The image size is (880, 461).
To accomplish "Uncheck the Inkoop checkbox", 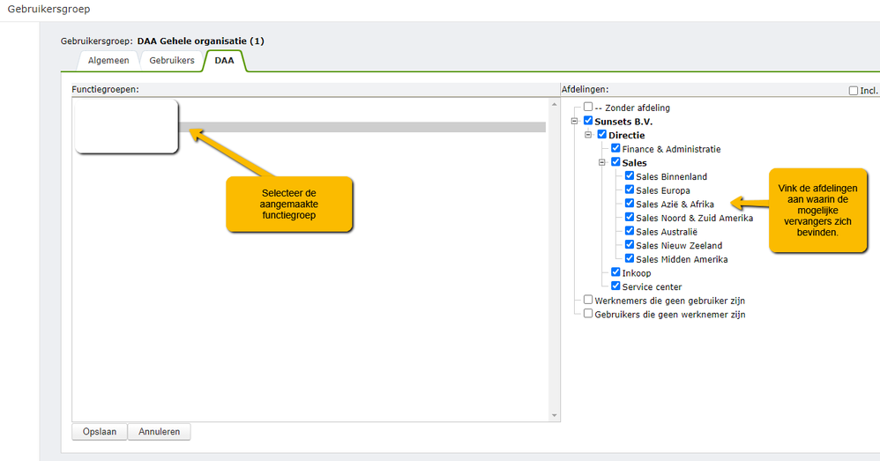I will (x=615, y=272).
